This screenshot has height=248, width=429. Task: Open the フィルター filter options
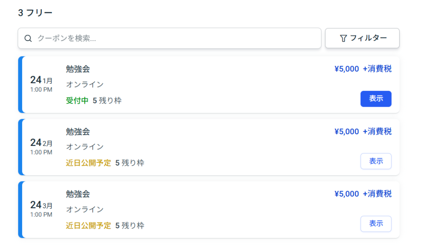pos(362,38)
